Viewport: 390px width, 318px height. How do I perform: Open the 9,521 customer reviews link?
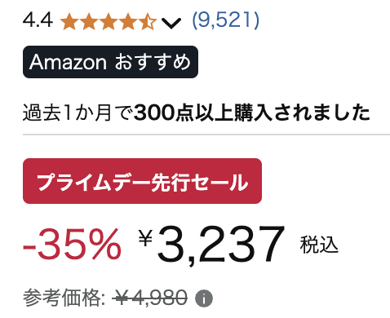click(226, 20)
